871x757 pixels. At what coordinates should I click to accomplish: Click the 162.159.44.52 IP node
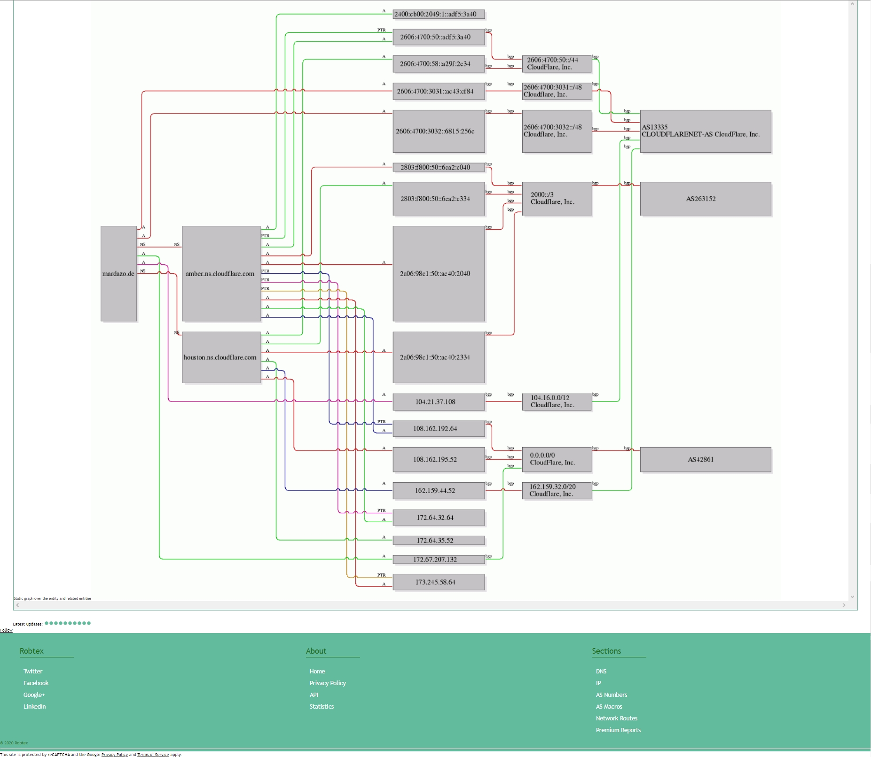[x=439, y=490]
